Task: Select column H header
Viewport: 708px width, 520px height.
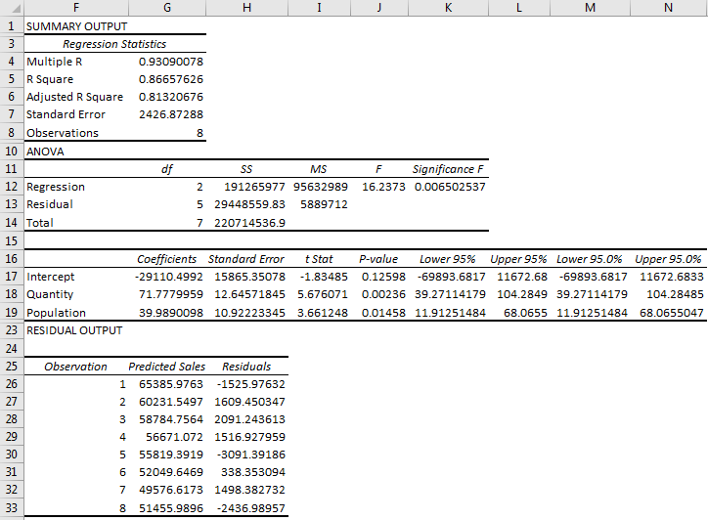Action: click(x=247, y=8)
